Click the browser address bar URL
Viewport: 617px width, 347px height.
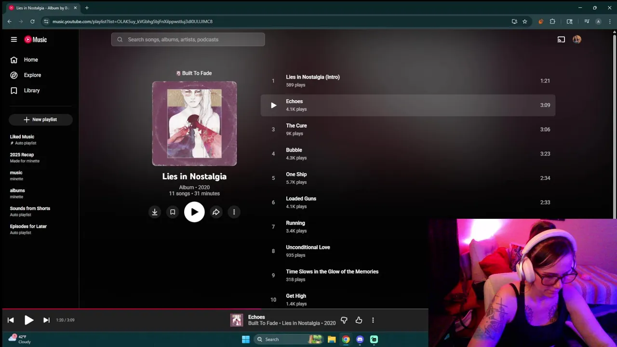133,21
